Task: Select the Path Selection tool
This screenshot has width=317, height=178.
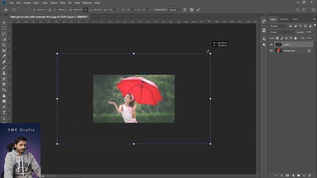Action: click(x=4, y=118)
